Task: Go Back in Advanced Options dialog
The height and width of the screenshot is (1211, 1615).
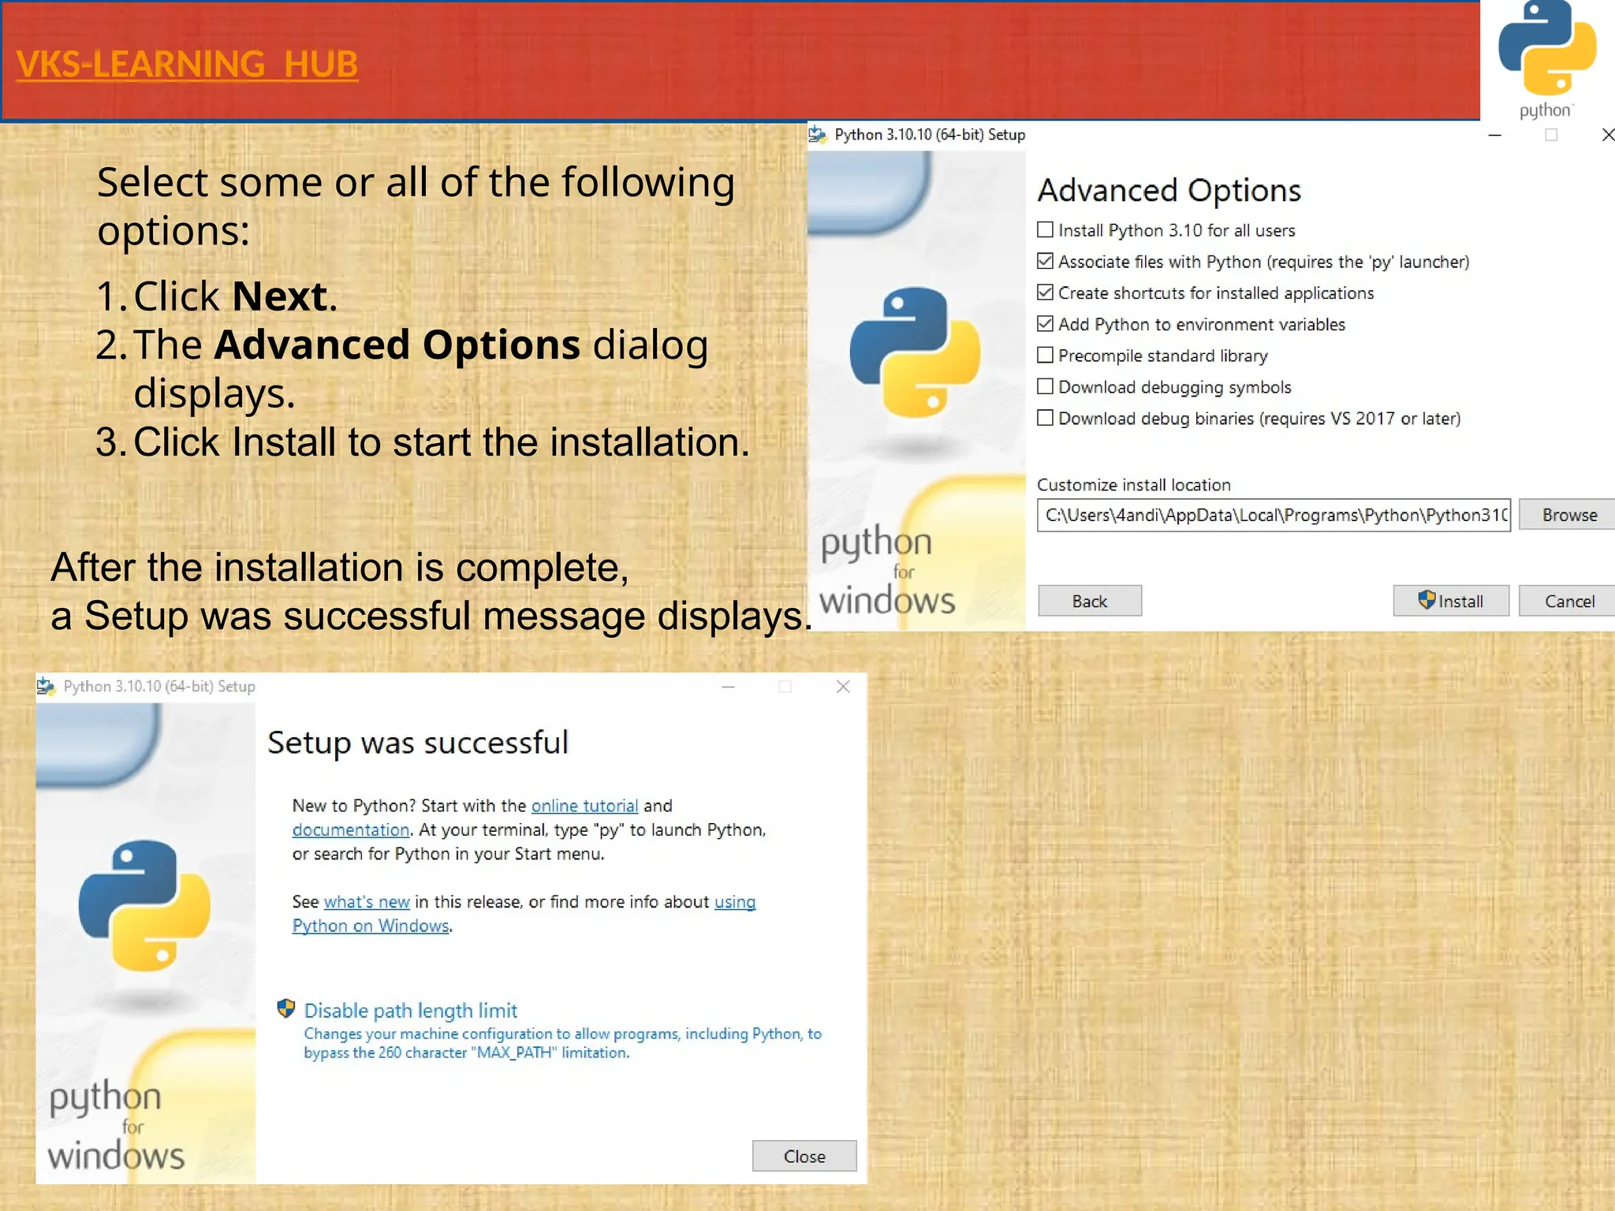Action: click(1090, 601)
